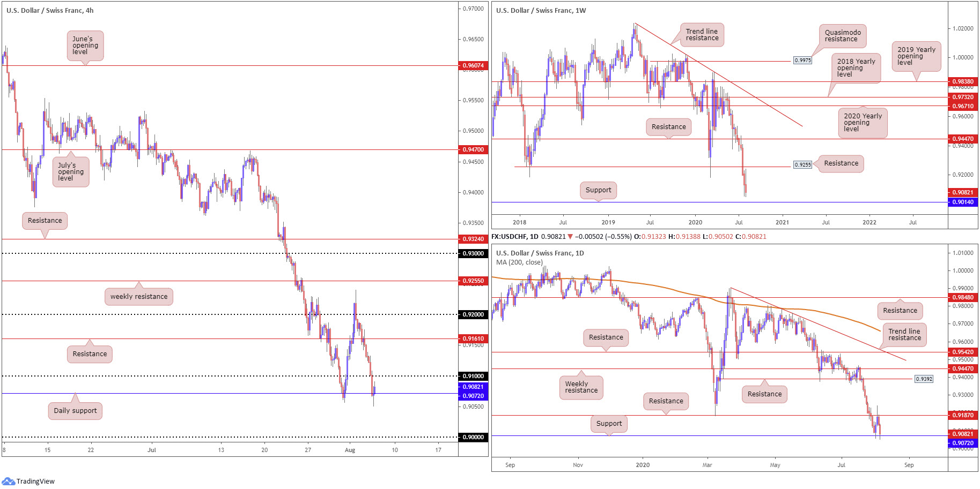The image size is (980, 489).
Task: Select the 0.91610 price label
Action: pos(473,338)
